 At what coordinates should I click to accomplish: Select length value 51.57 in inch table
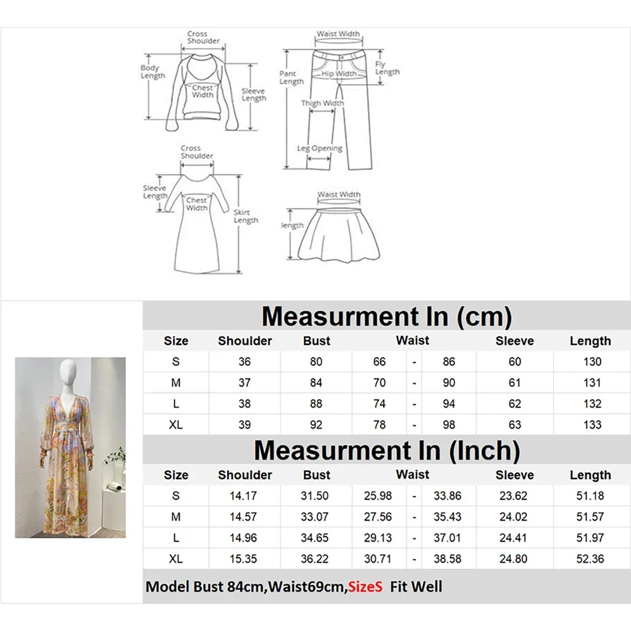tap(590, 516)
